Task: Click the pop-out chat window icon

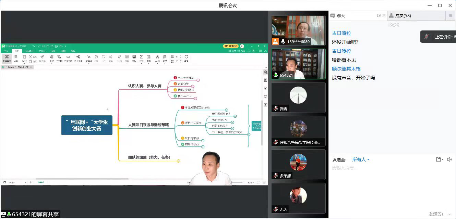Action: (379, 15)
